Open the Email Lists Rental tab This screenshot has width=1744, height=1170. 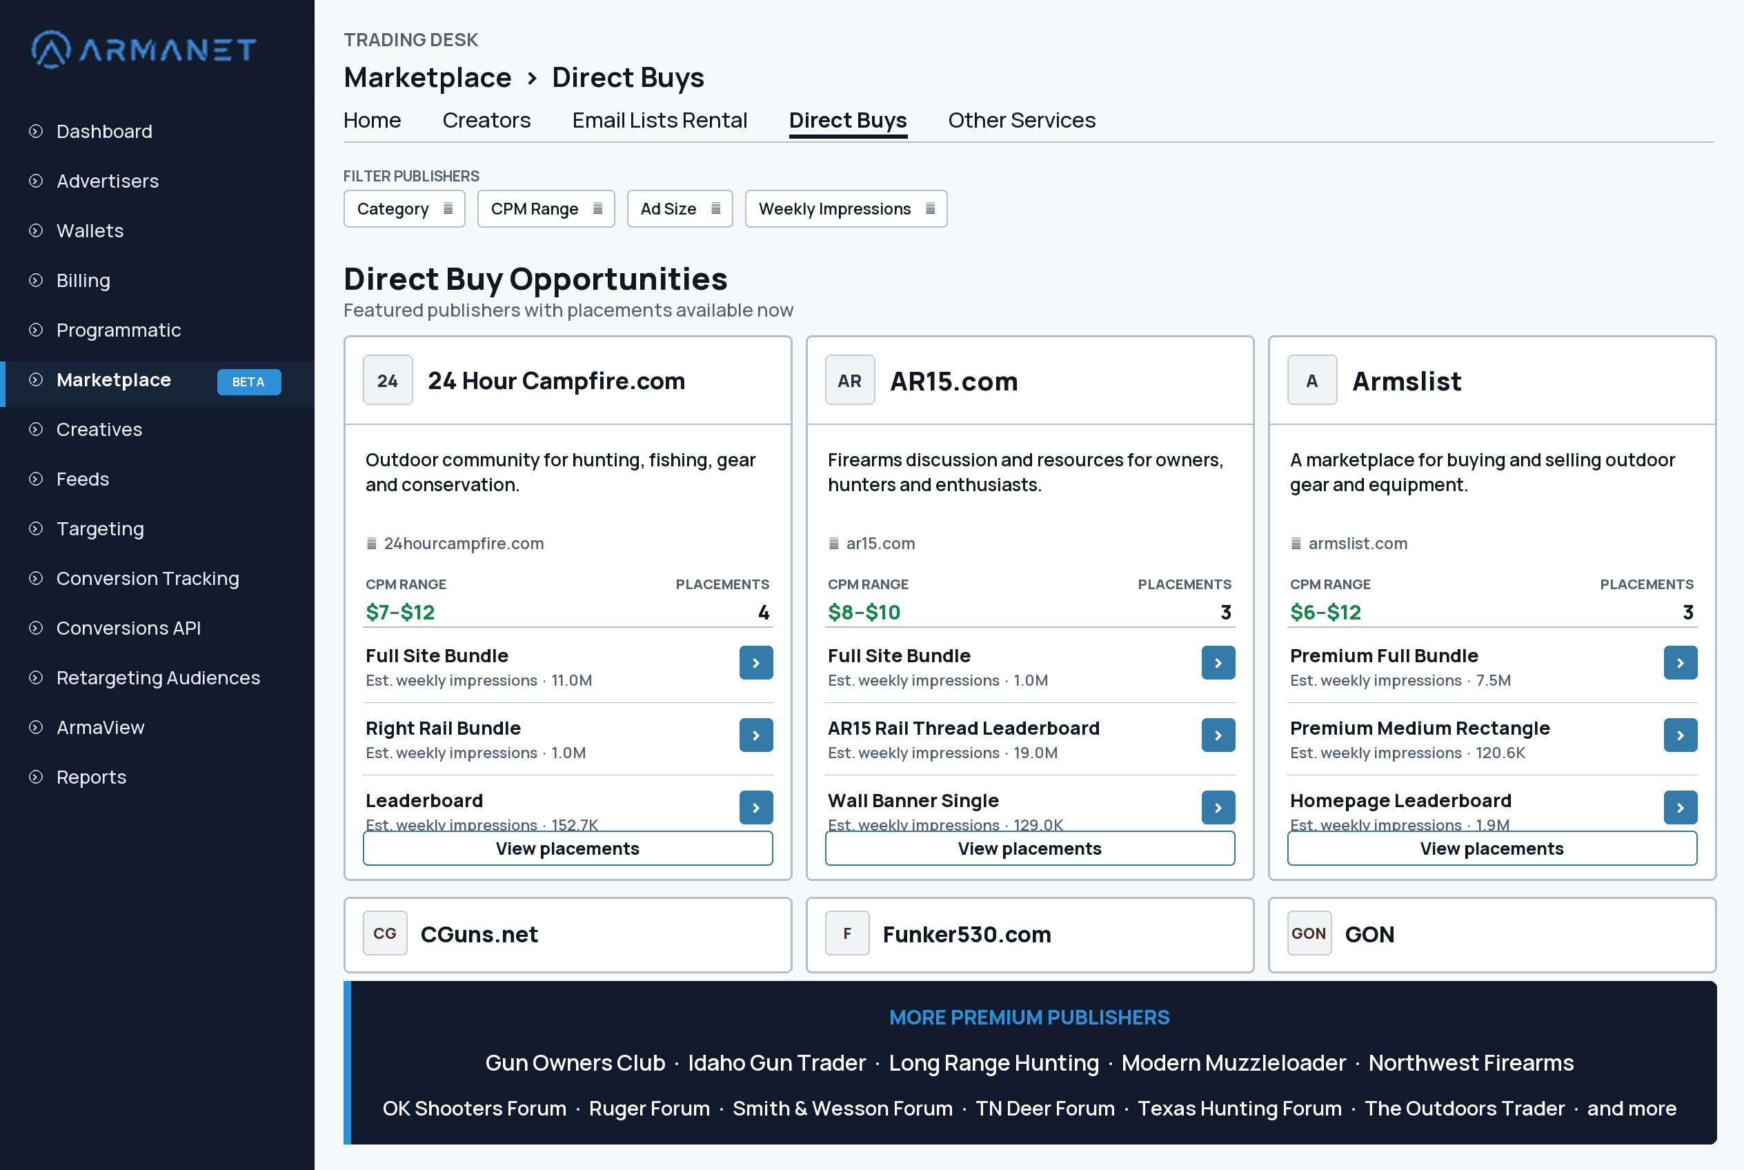point(660,120)
